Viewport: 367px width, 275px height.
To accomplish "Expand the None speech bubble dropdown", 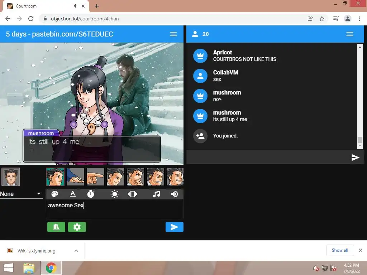I will (x=21, y=194).
